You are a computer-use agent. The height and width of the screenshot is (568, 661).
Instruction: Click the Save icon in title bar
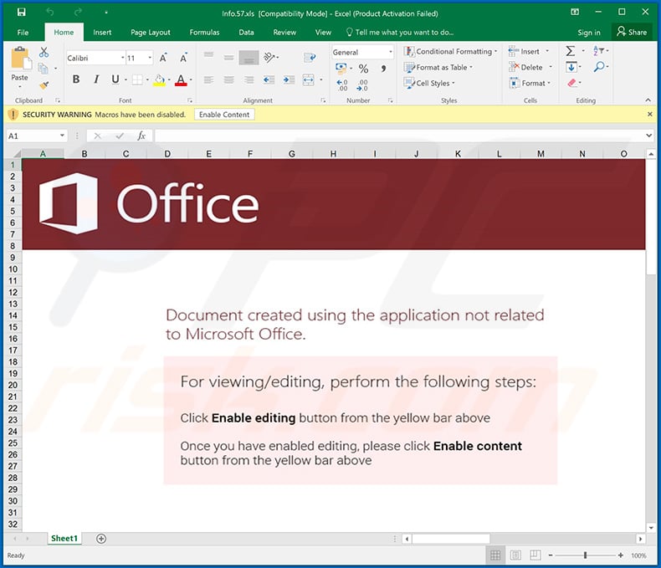[x=21, y=13]
